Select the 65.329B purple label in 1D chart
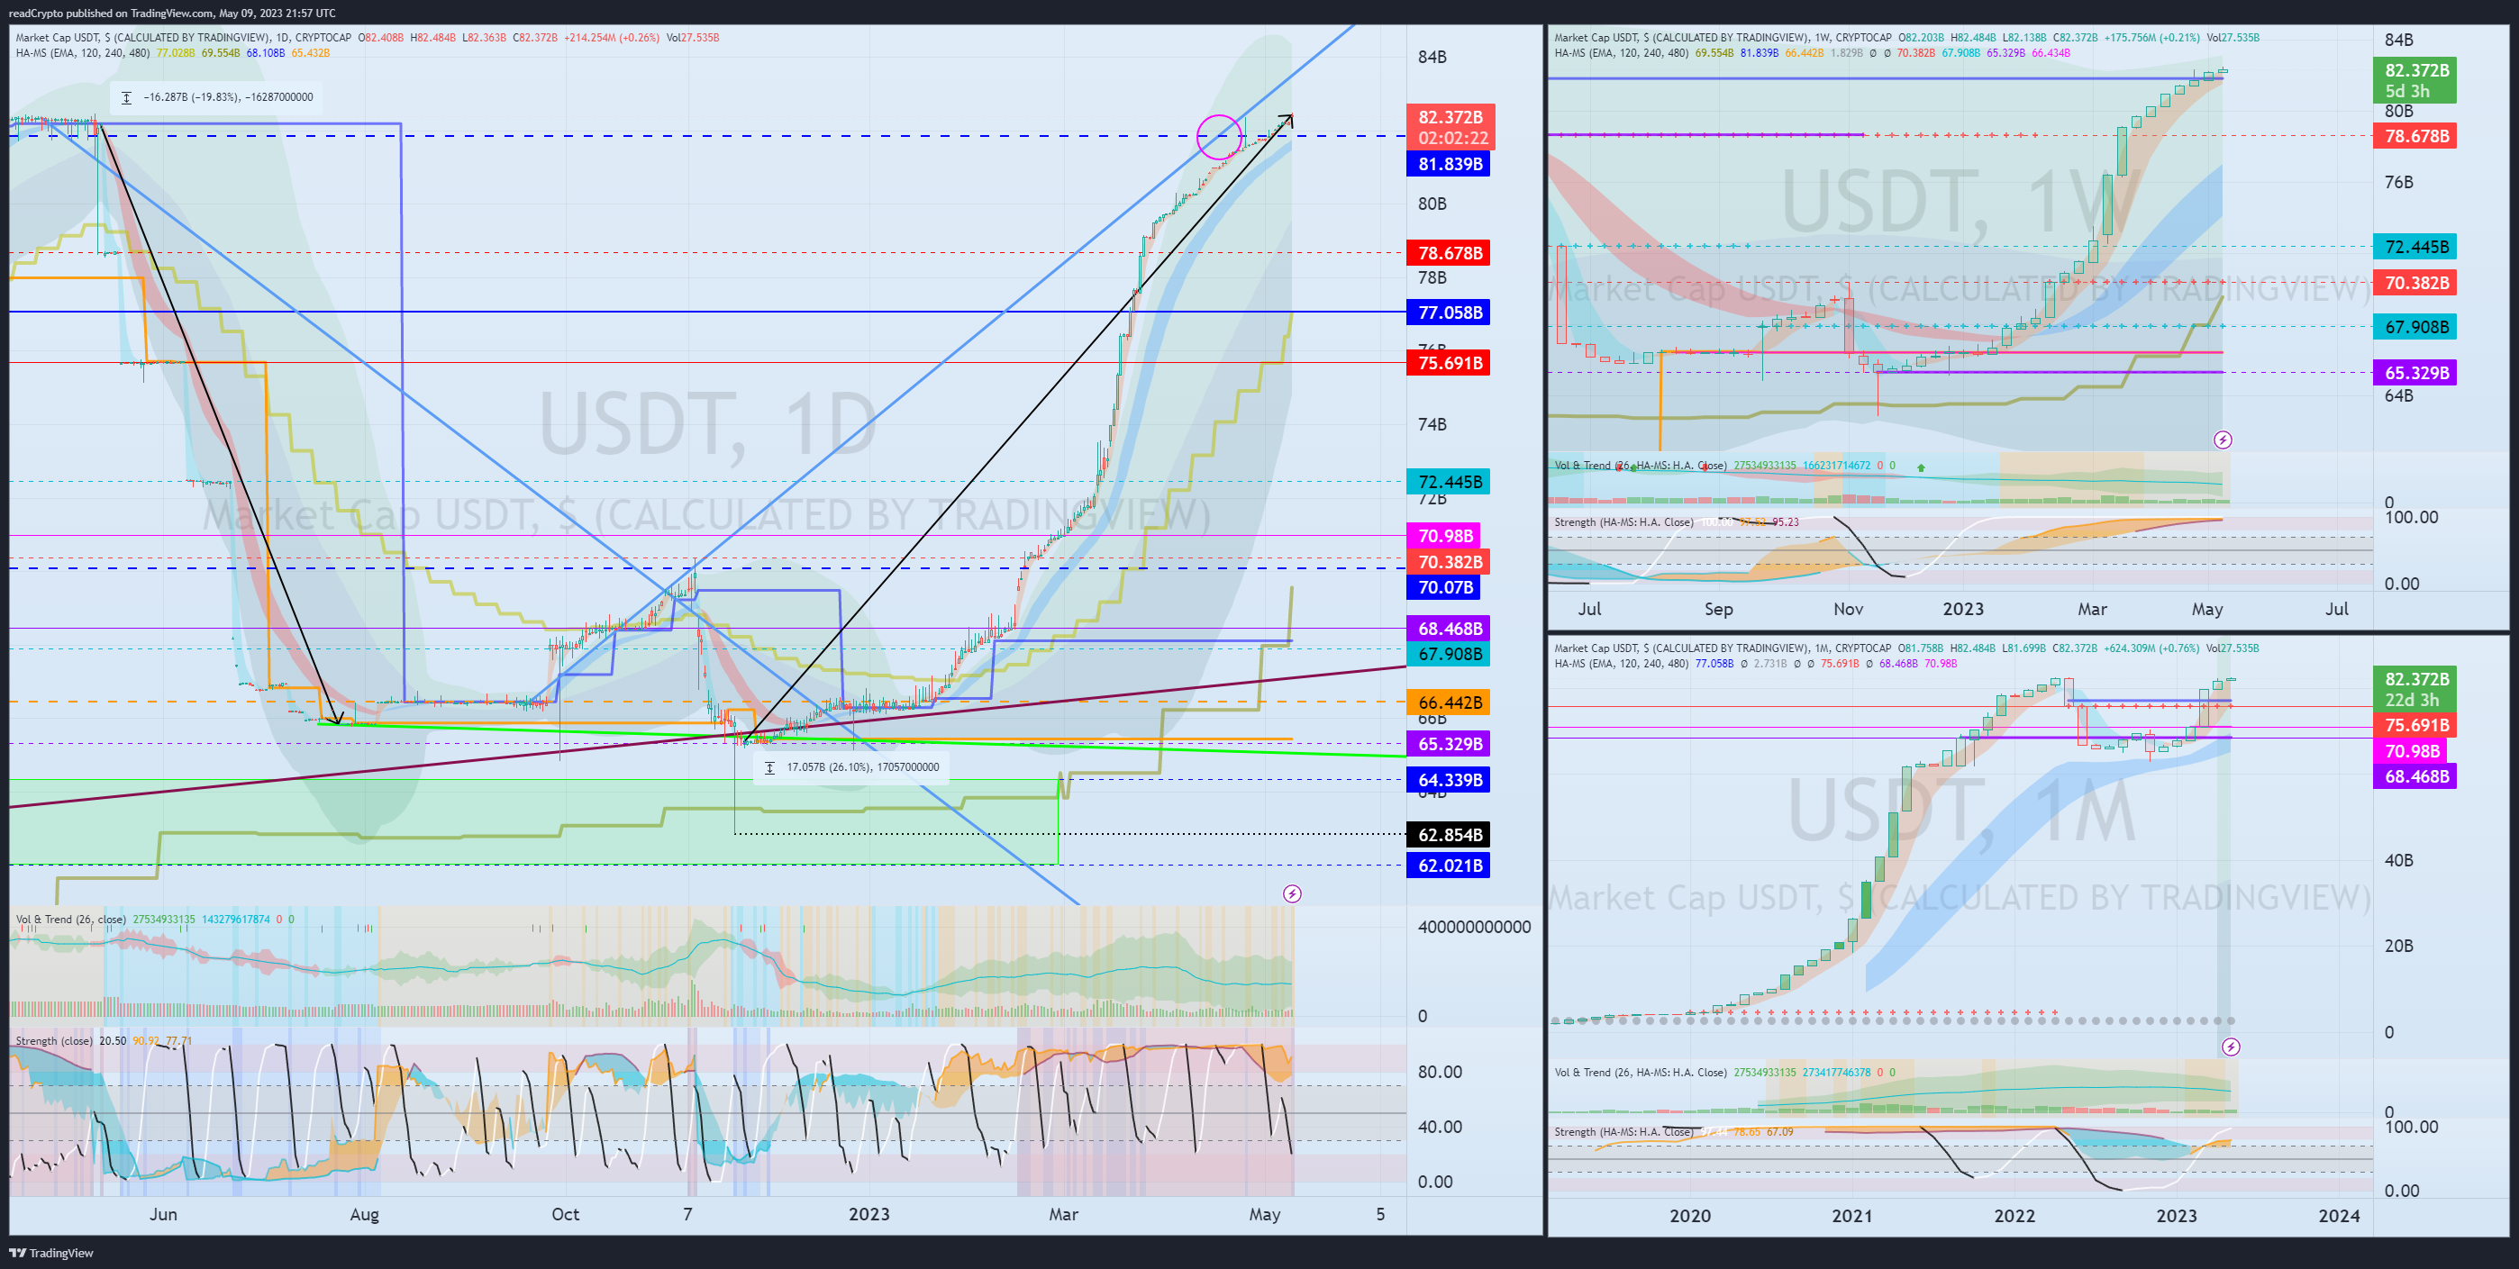This screenshot has width=2519, height=1269. point(1450,744)
